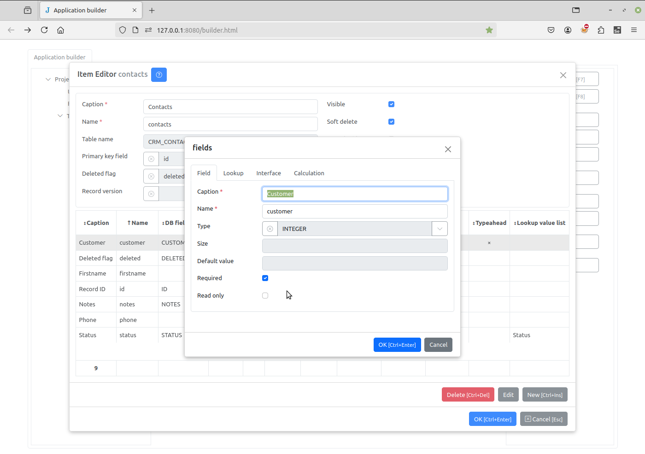Clear the Deleted flag field with its x icon

151,177
